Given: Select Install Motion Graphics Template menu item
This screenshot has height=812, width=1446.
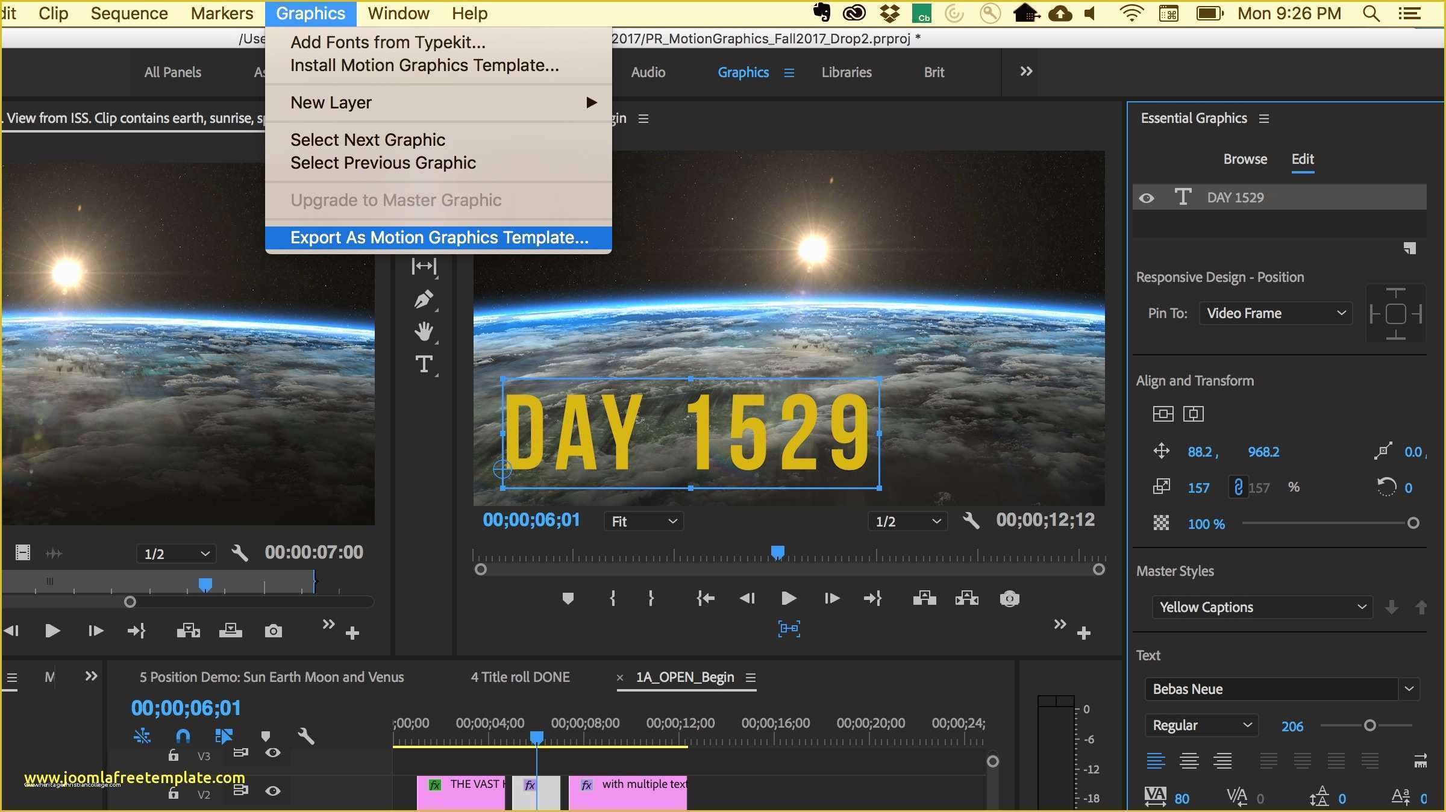Looking at the screenshot, I should click(x=425, y=64).
